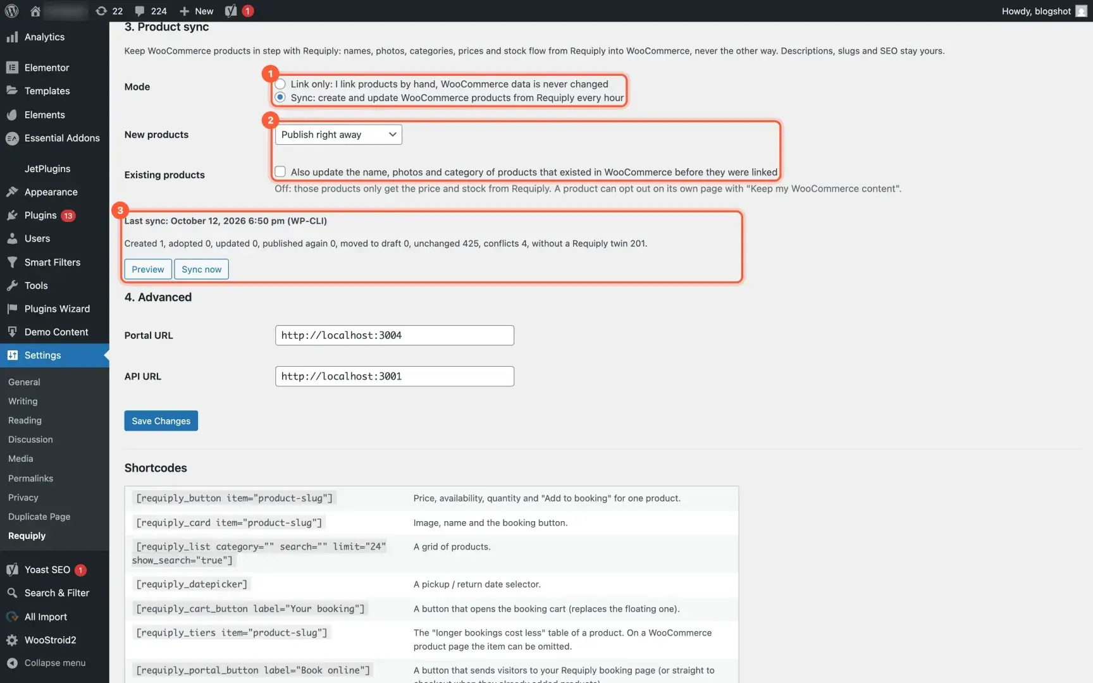Screen dimensions: 1093x683
Task: Open the 'Howdy, blogshot' account menu
Action: 1044,11
